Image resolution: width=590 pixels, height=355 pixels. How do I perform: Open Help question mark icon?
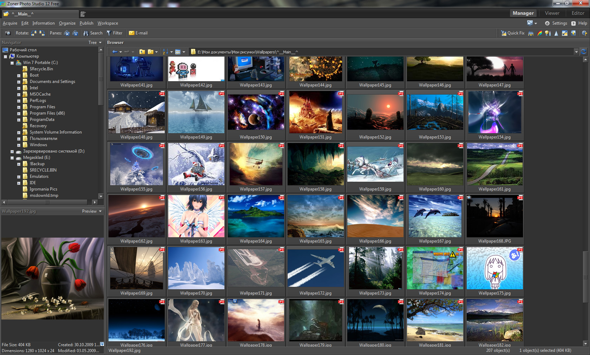(573, 23)
